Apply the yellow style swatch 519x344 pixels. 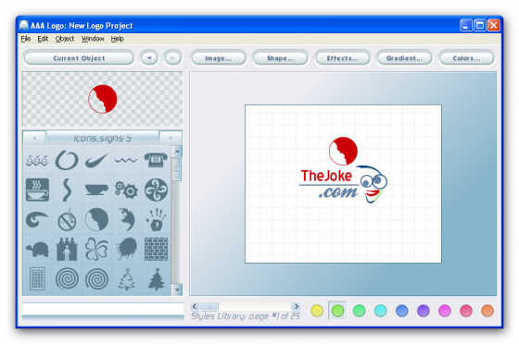pyautogui.click(x=317, y=311)
